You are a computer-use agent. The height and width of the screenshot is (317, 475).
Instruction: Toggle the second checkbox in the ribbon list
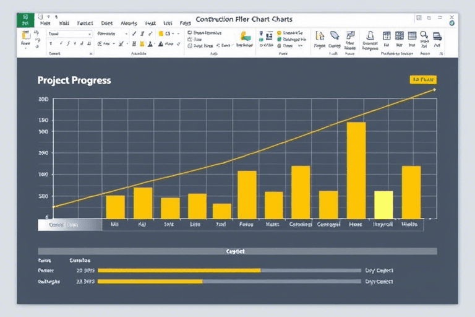[190, 38]
